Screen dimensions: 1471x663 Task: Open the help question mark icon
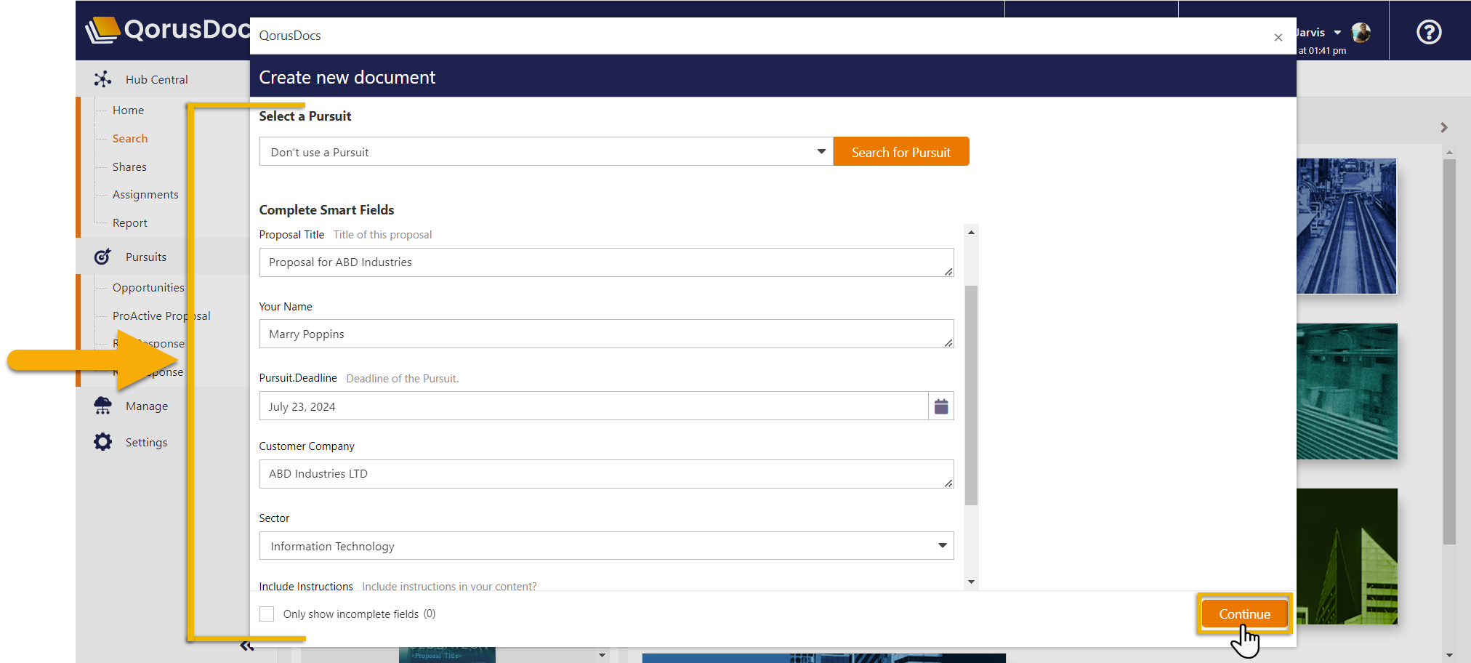click(x=1429, y=32)
